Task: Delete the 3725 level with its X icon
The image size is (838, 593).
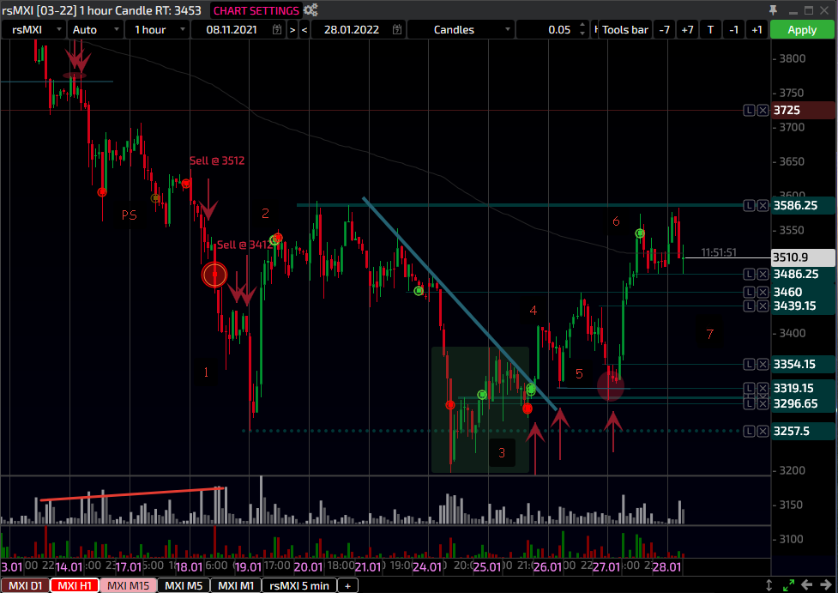Action: click(763, 110)
